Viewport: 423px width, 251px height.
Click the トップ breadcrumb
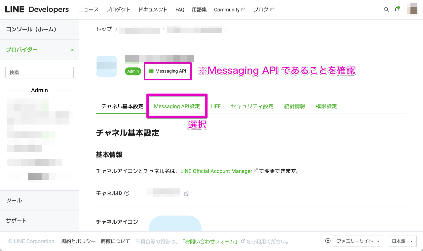tap(104, 29)
